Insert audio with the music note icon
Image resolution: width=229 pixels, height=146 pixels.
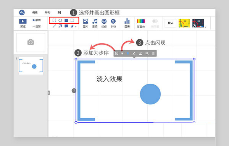95,23
